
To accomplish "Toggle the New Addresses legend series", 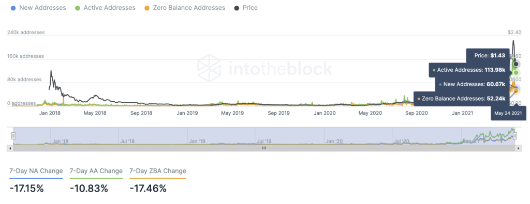I will [x=38, y=7].
